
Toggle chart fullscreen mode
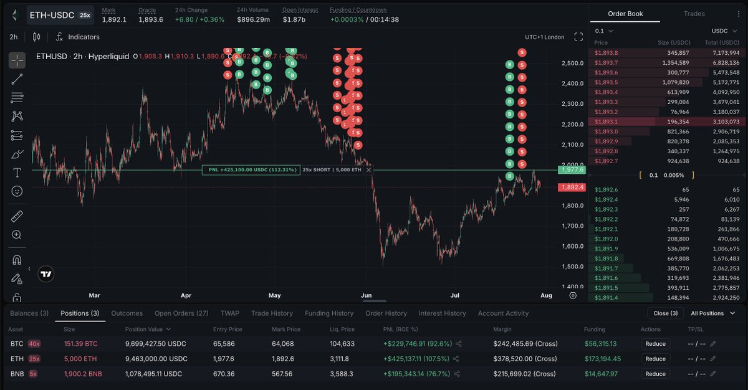click(x=578, y=37)
